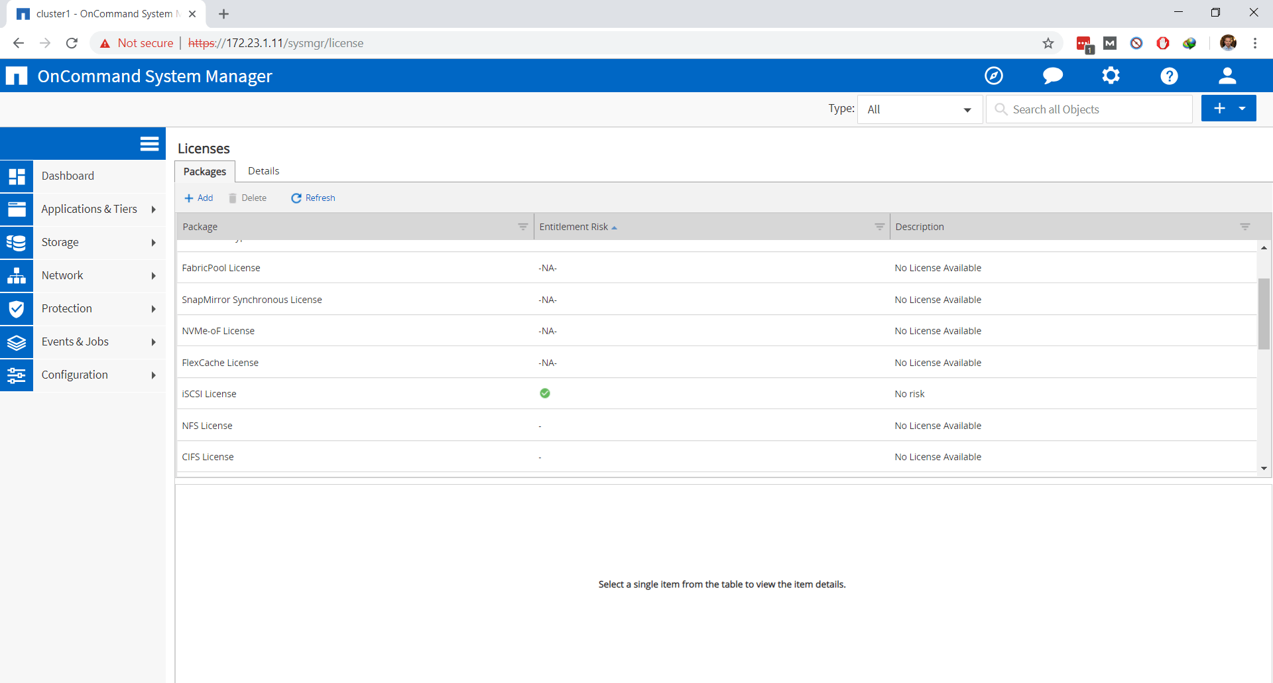Switch to the Details tab
Viewport: 1273px width, 683px height.
pyautogui.click(x=263, y=171)
